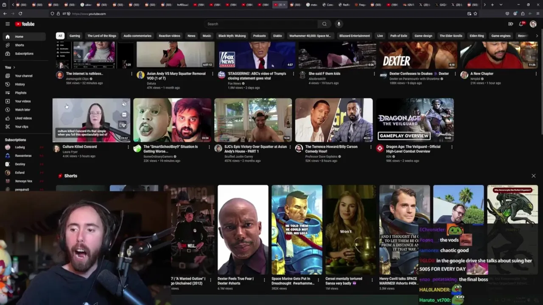Open Playlists in the sidebar

tap(24, 93)
